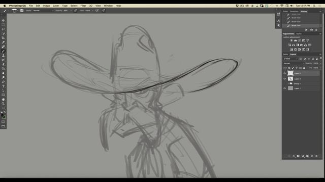
Task: Click brush Opacity value field
Action: click(x=66, y=11)
